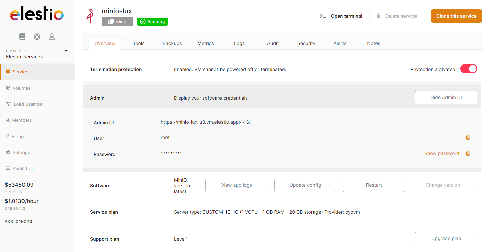Click the Restart button
The image size is (489, 252).
point(374,185)
